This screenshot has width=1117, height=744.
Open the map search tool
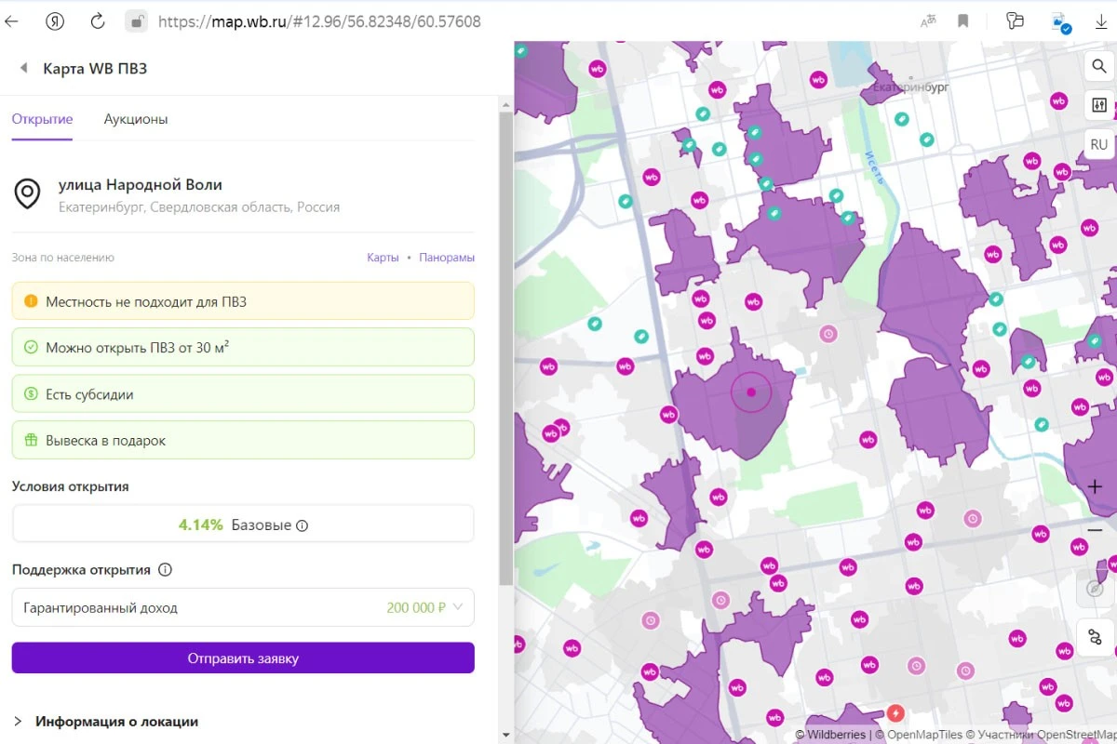tap(1098, 67)
